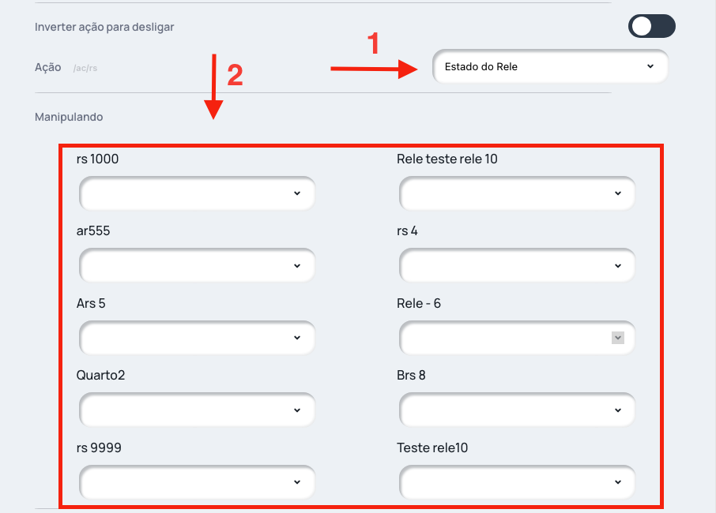
Task: Click the Manipulando section label
Action: tap(69, 117)
